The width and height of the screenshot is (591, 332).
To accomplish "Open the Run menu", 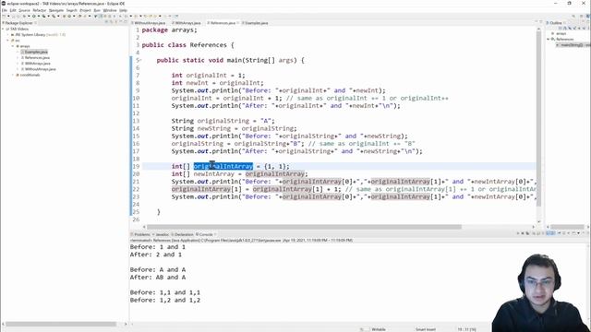I will point(97,10).
